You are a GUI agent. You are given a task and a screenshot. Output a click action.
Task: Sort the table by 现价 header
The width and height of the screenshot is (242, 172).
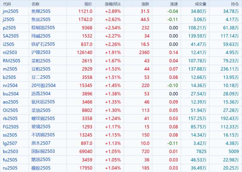click(x=88, y=4)
